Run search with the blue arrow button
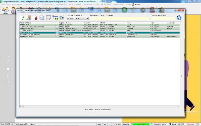The image size is (201, 126). tap(179, 18)
